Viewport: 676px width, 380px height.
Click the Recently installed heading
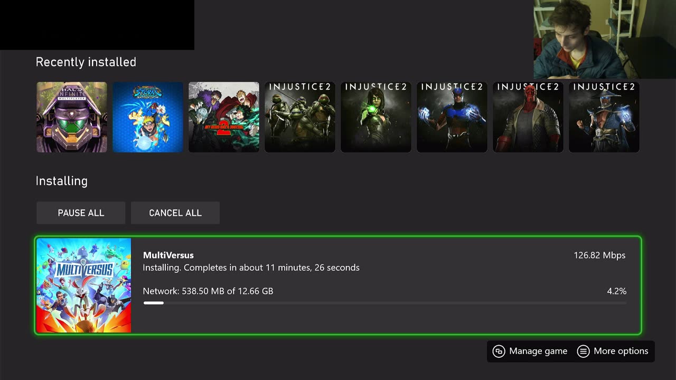[x=86, y=62]
